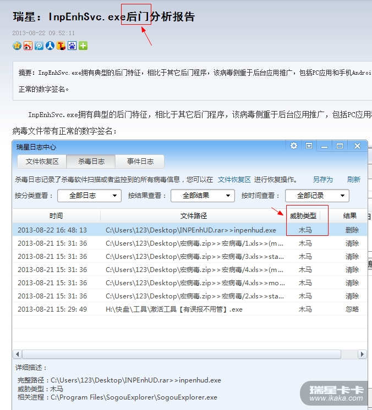Sort by the 结果 column header
This screenshot has height=410, width=372.
click(350, 216)
